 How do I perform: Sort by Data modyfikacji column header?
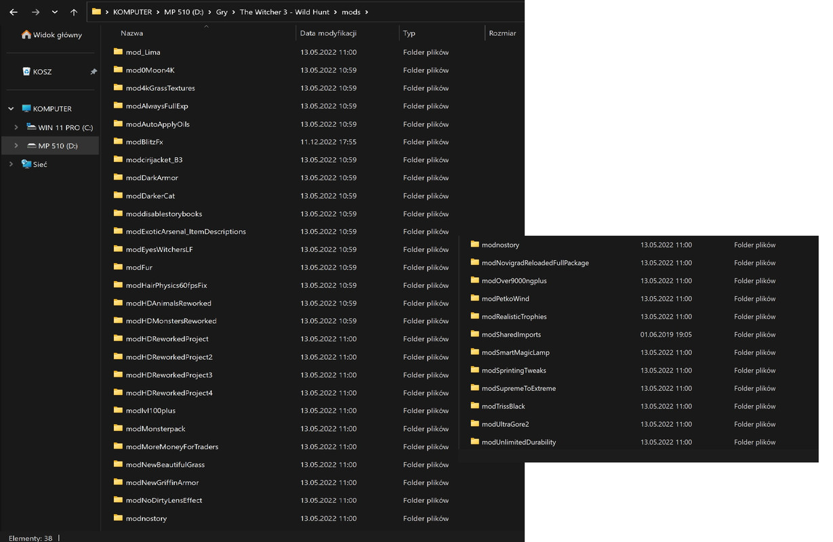point(328,33)
